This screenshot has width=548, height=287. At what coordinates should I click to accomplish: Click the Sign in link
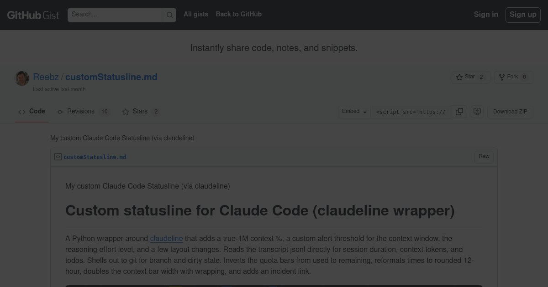click(x=486, y=14)
